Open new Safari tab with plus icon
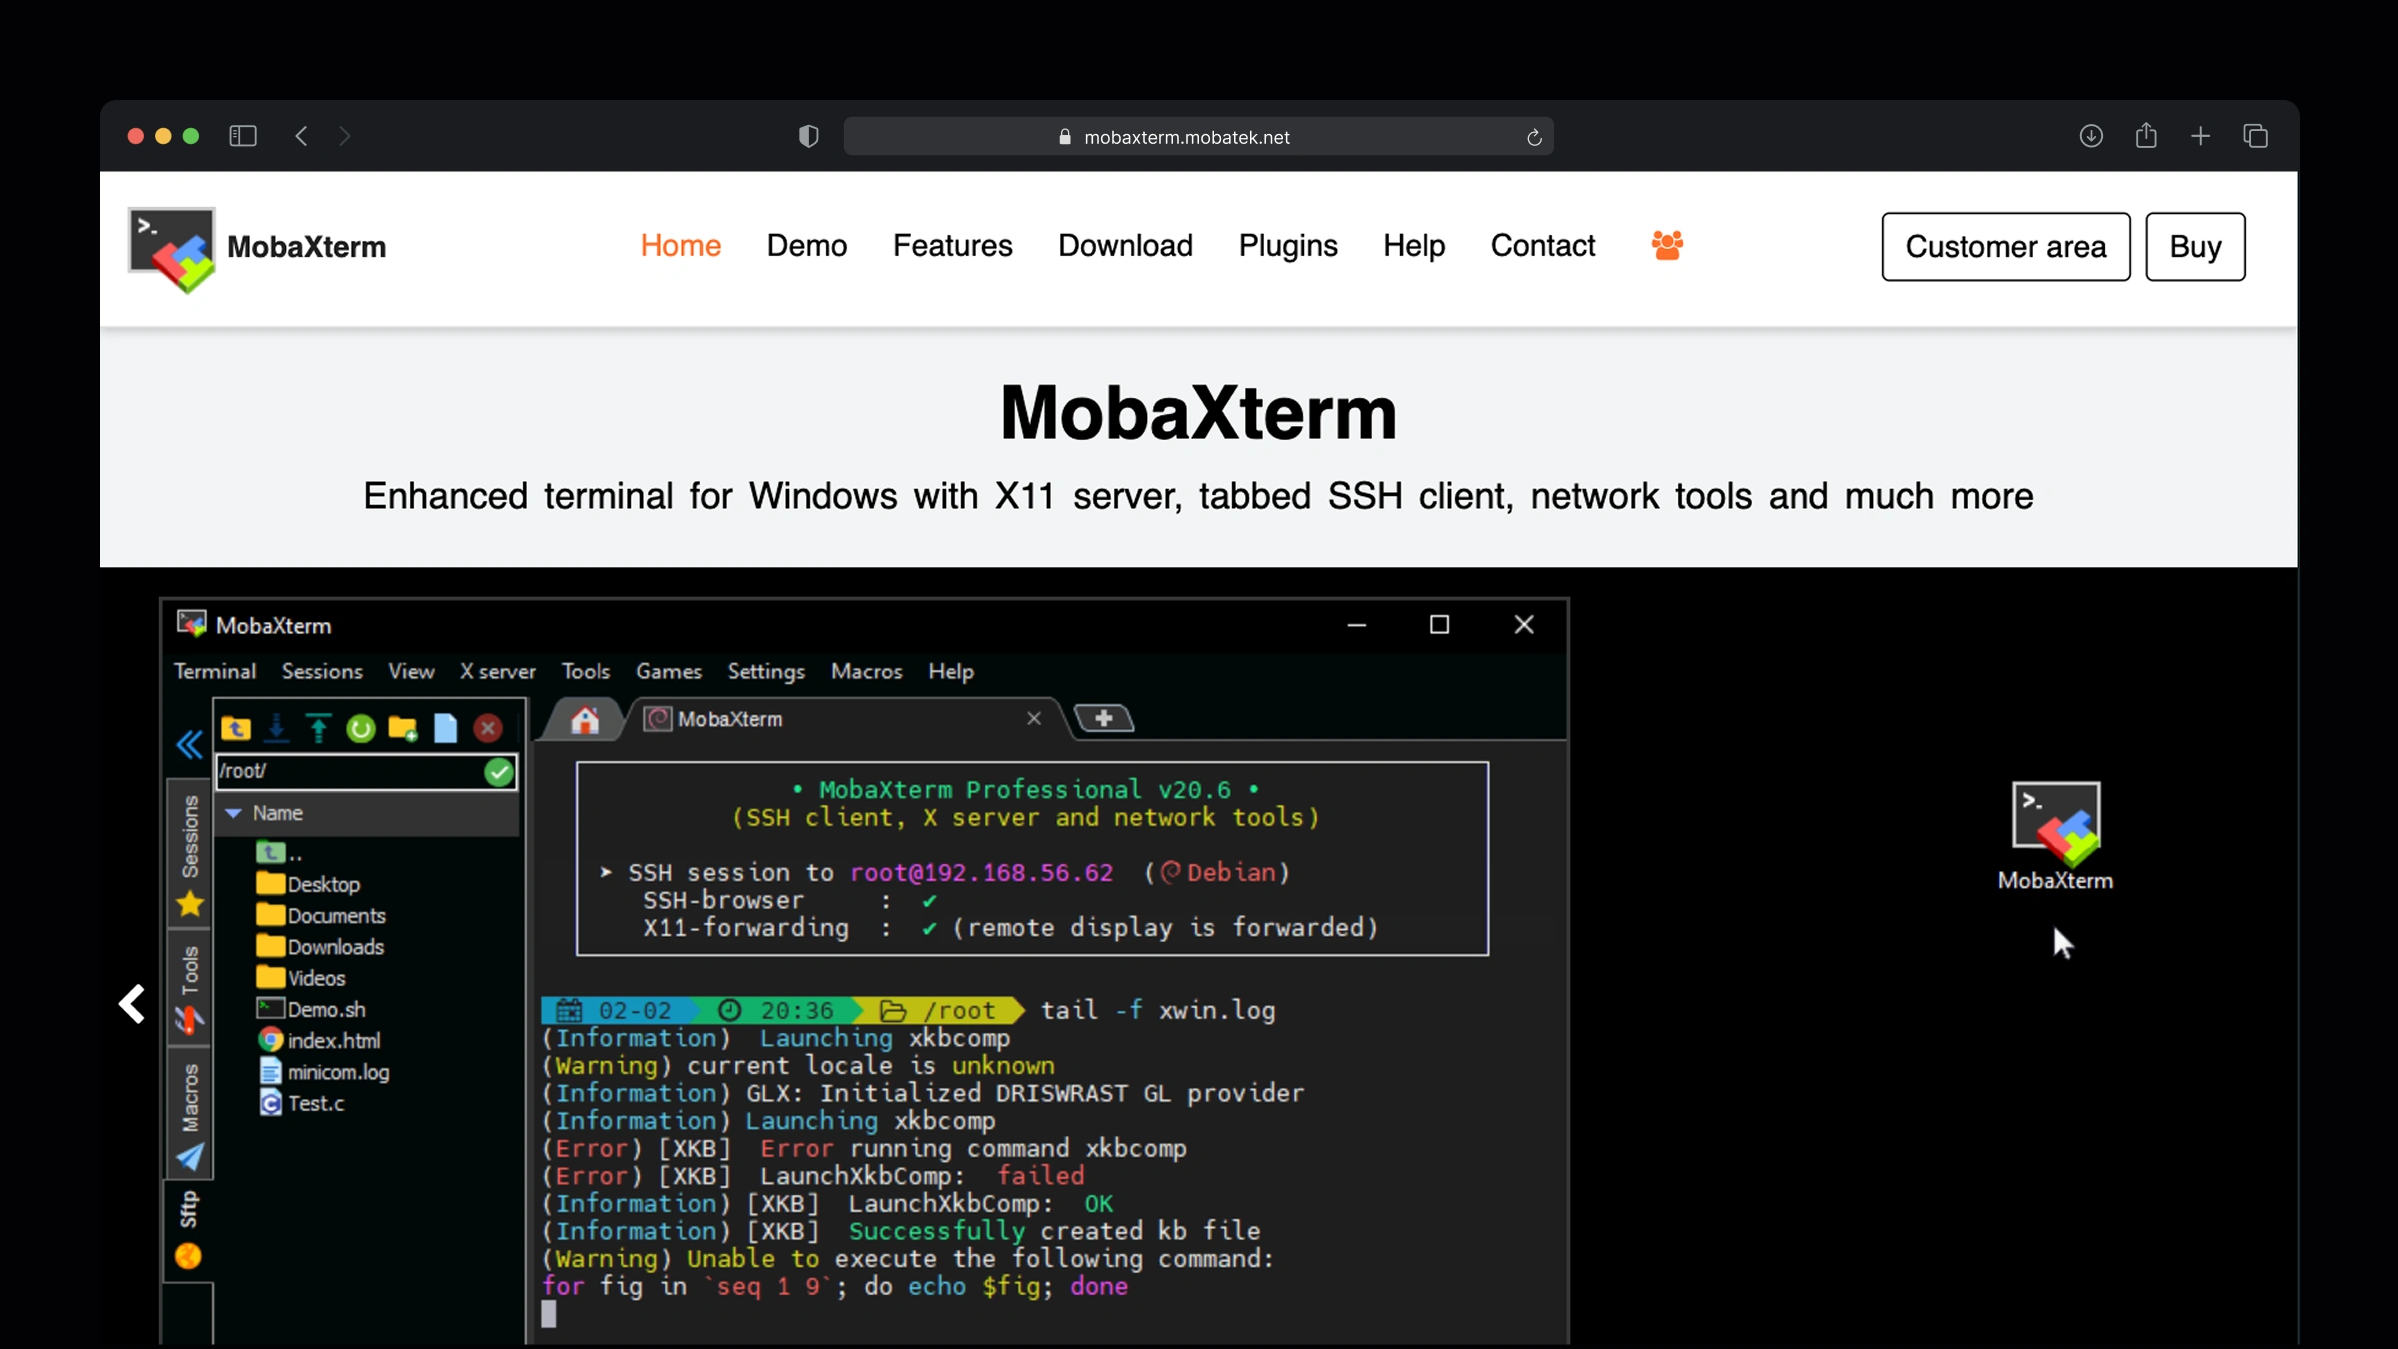Viewport: 2398px width, 1349px height. (x=2200, y=136)
